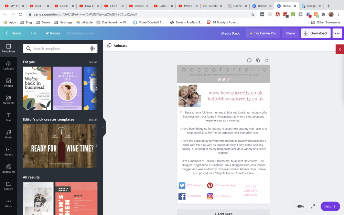This screenshot has width=344, height=215.
Task: Click the duplicate page icon
Action: point(258,61)
